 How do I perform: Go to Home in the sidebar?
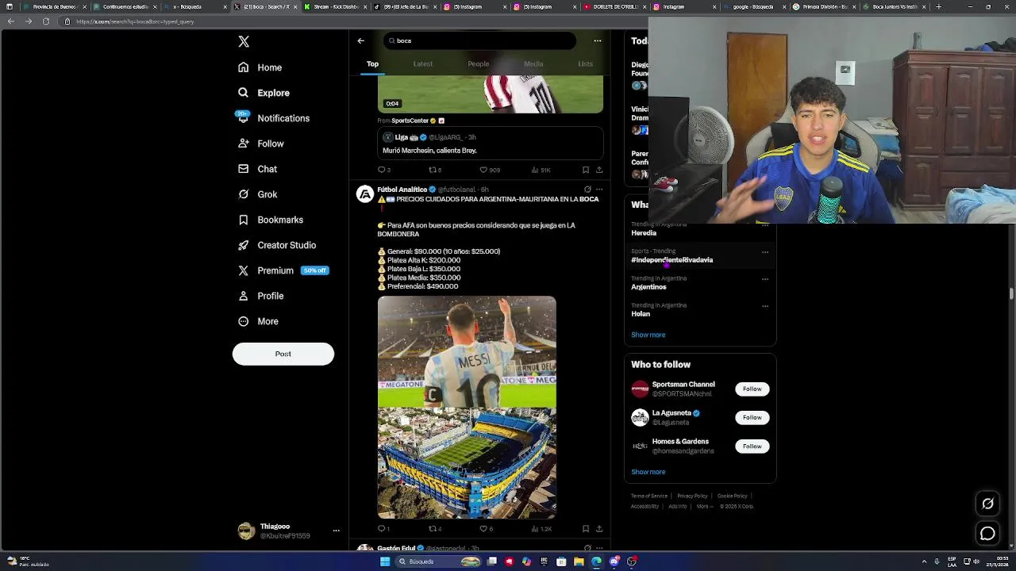[x=260, y=67]
